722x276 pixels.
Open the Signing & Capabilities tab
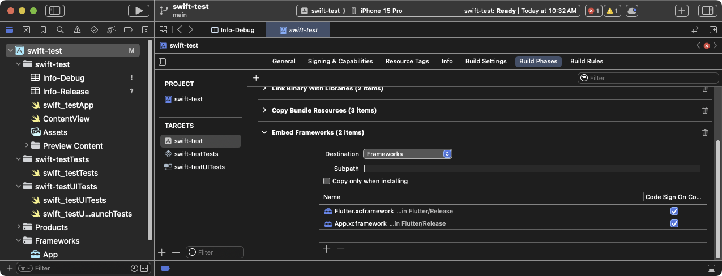(340, 61)
